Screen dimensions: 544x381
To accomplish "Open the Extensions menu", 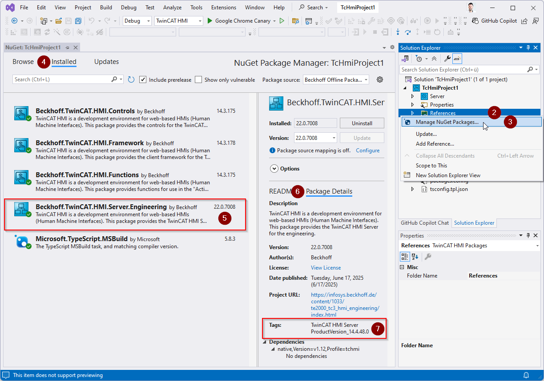I will (x=224, y=8).
